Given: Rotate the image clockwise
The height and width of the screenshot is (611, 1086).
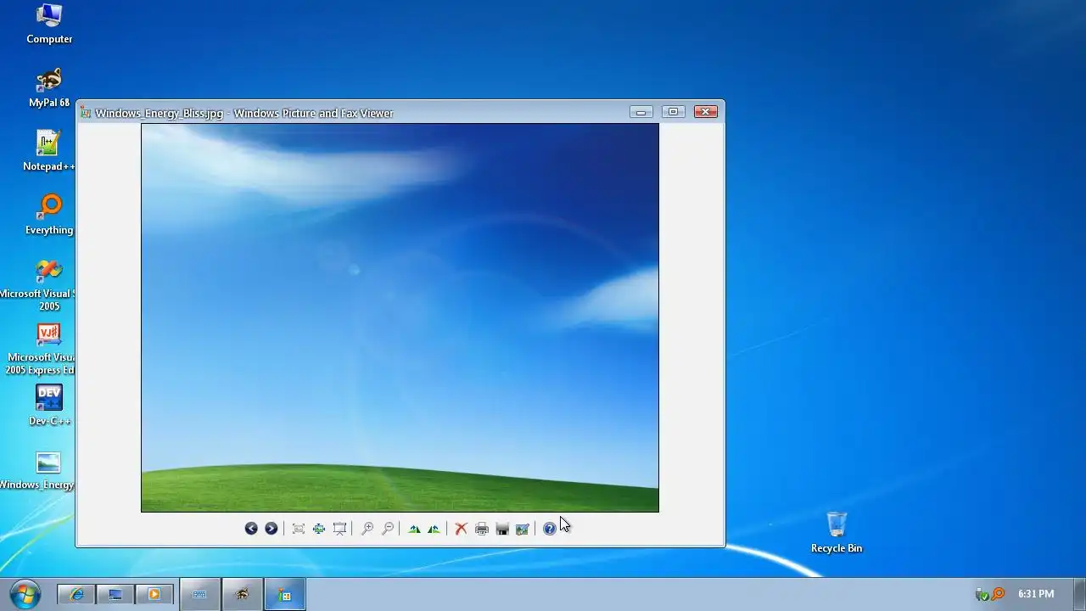Looking at the screenshot, I should (414, 529).
